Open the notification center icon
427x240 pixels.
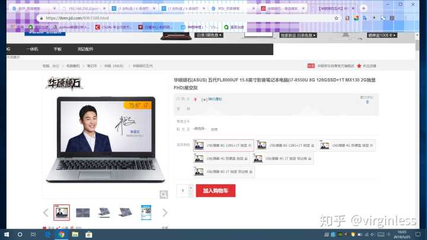(x=418, y=234)
